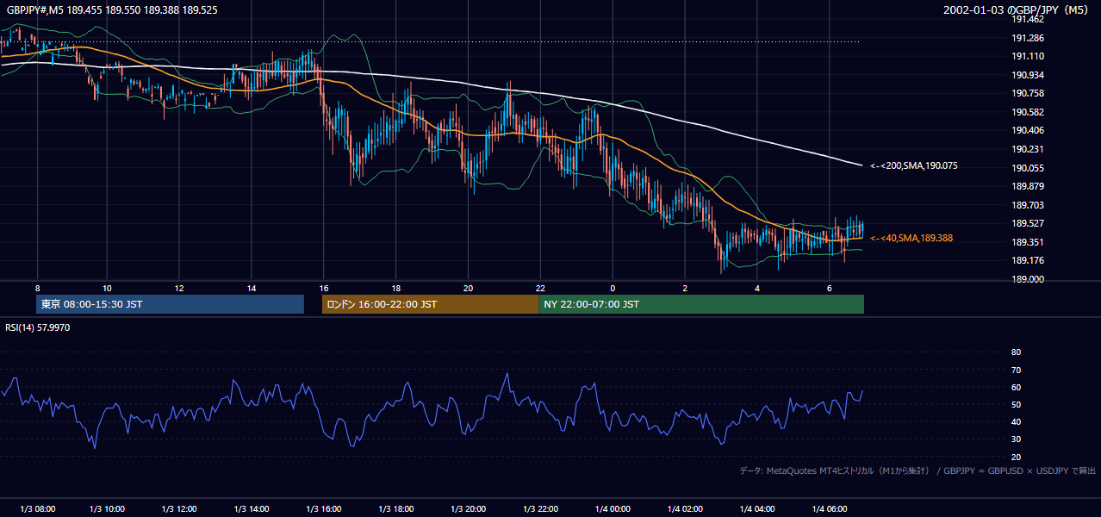Click the 1/3 20:00 time label
This screenshot has height=517, width=1101.
pyautogui.click(x=469, y=509)
